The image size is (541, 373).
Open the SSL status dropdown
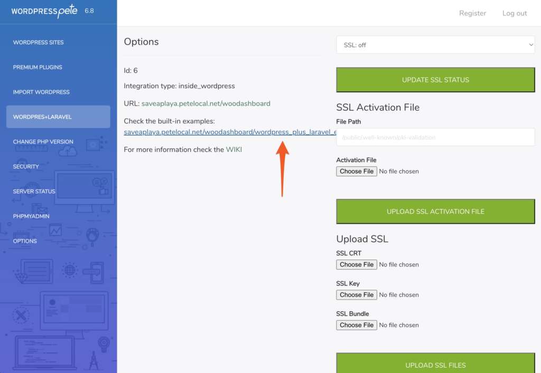[435, 45]
